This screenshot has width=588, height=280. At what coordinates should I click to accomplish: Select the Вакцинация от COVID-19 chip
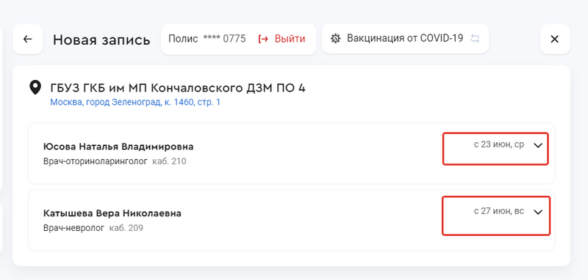pos(405,39)
